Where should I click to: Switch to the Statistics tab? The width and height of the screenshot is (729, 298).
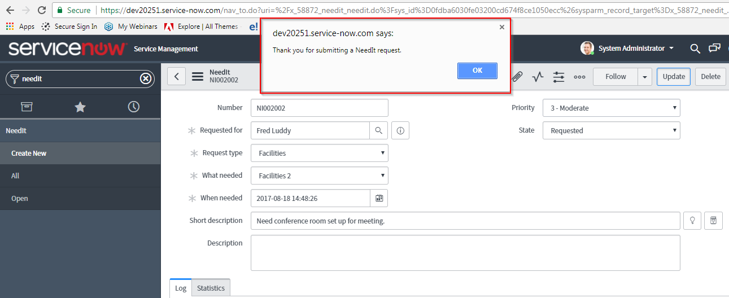tap(211, 288)
